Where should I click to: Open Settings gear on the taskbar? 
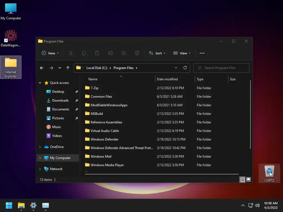pyautogui.click(x=33, y=205)
